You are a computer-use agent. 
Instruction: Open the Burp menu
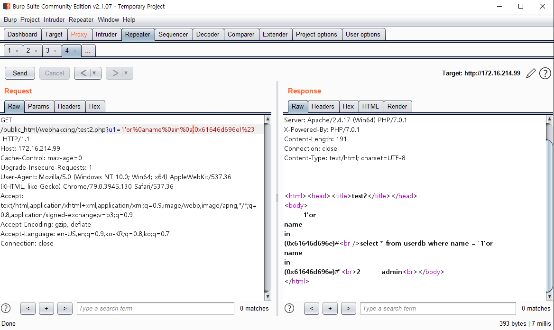pos(10,20)
